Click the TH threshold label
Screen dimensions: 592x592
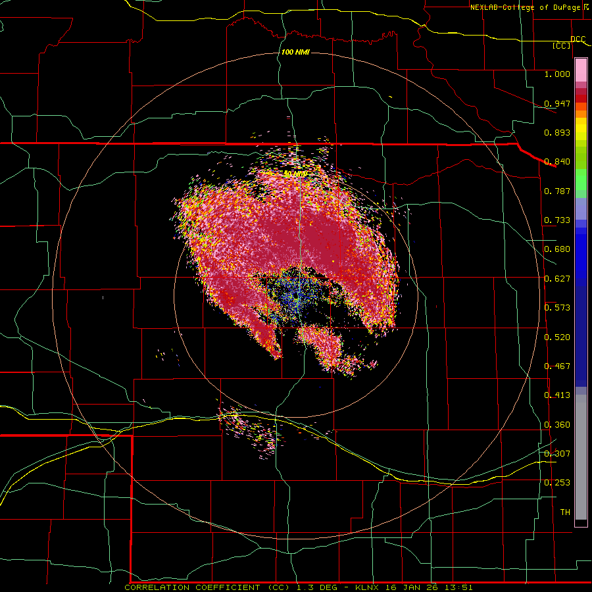565,512
